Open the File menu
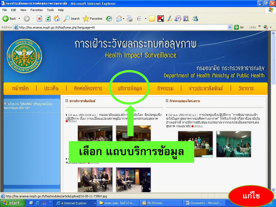Screen dimensions: 276x207 (5, 10)
